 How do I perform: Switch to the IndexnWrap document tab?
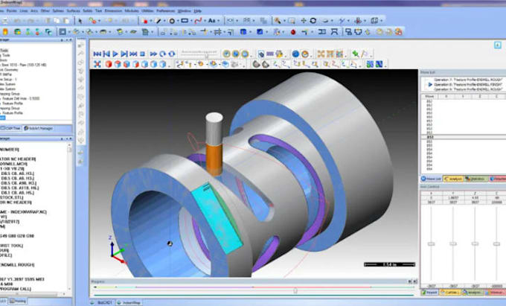click(129, 303)
